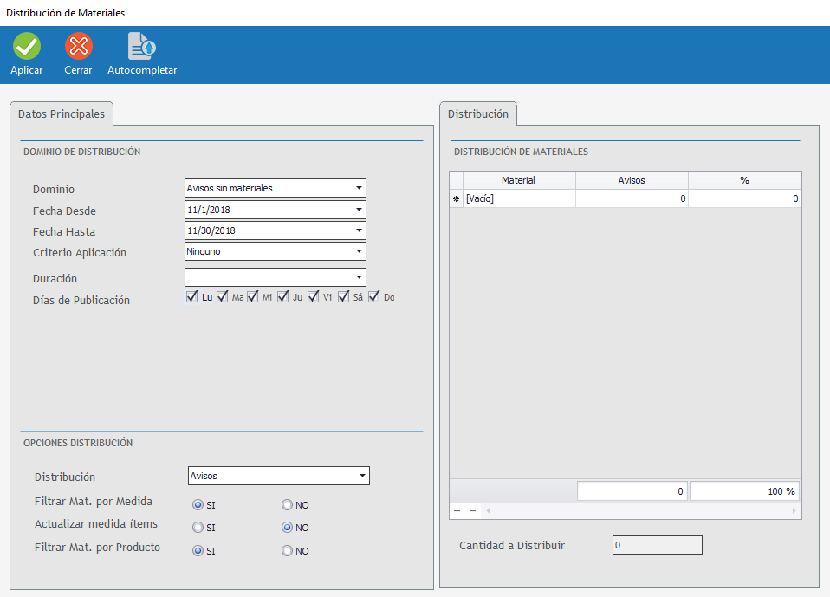Select the new row asterisk marker
The height and width of the screenshot is (597, 830).
pos(457,199)
